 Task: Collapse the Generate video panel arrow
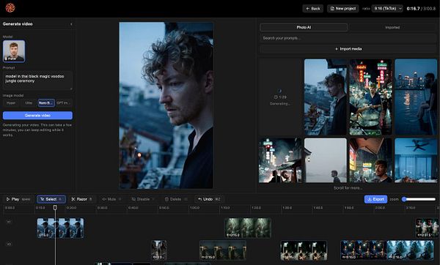click(71, 24)
